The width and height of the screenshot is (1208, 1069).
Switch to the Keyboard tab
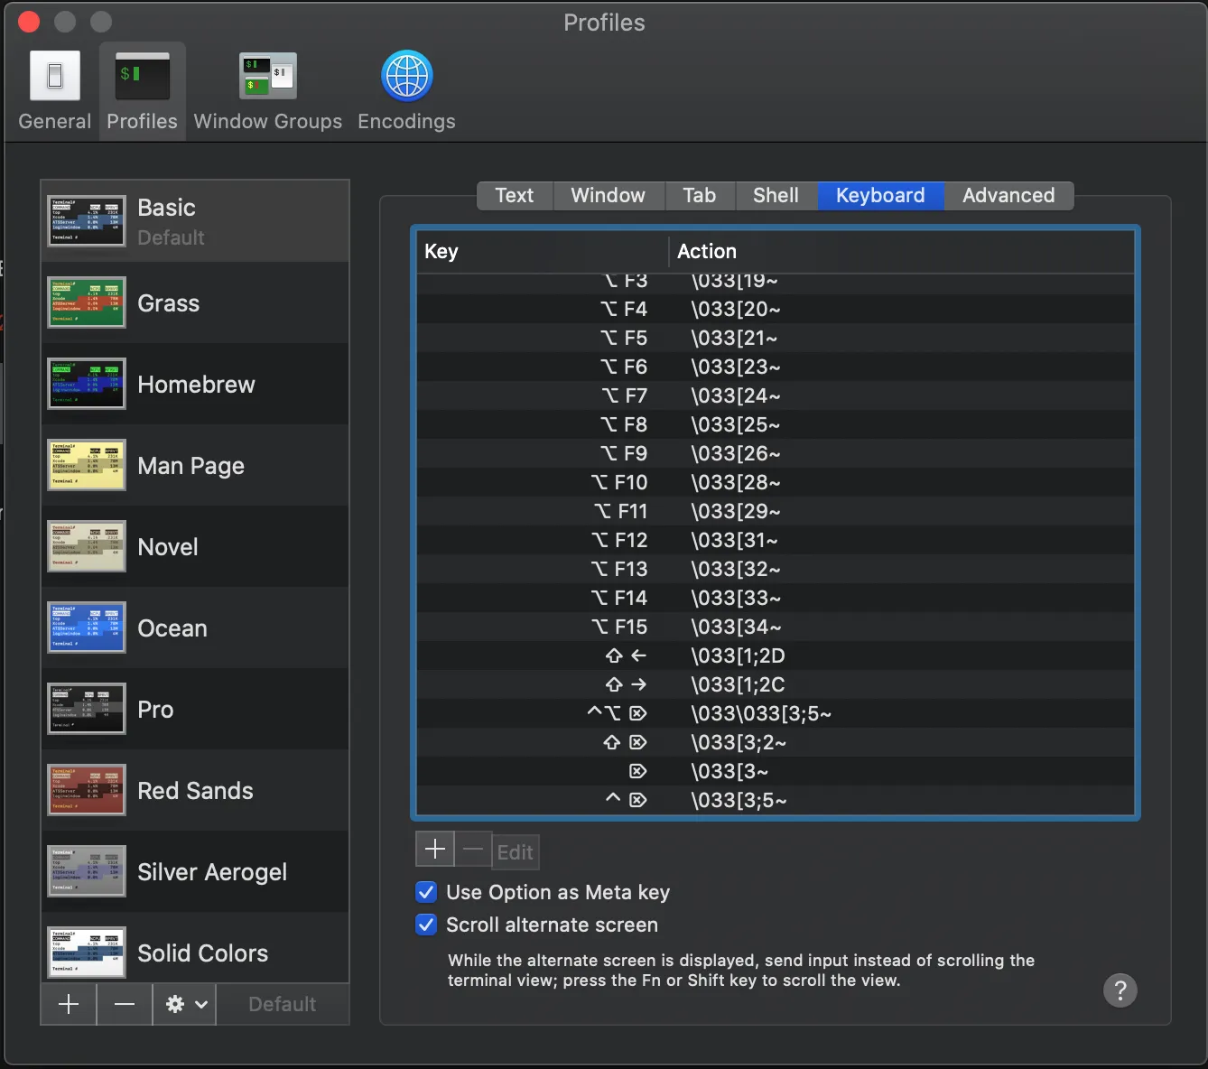click(881, 196)
